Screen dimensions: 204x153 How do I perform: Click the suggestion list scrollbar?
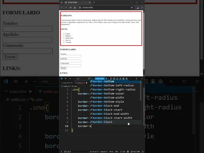point(141,91)
